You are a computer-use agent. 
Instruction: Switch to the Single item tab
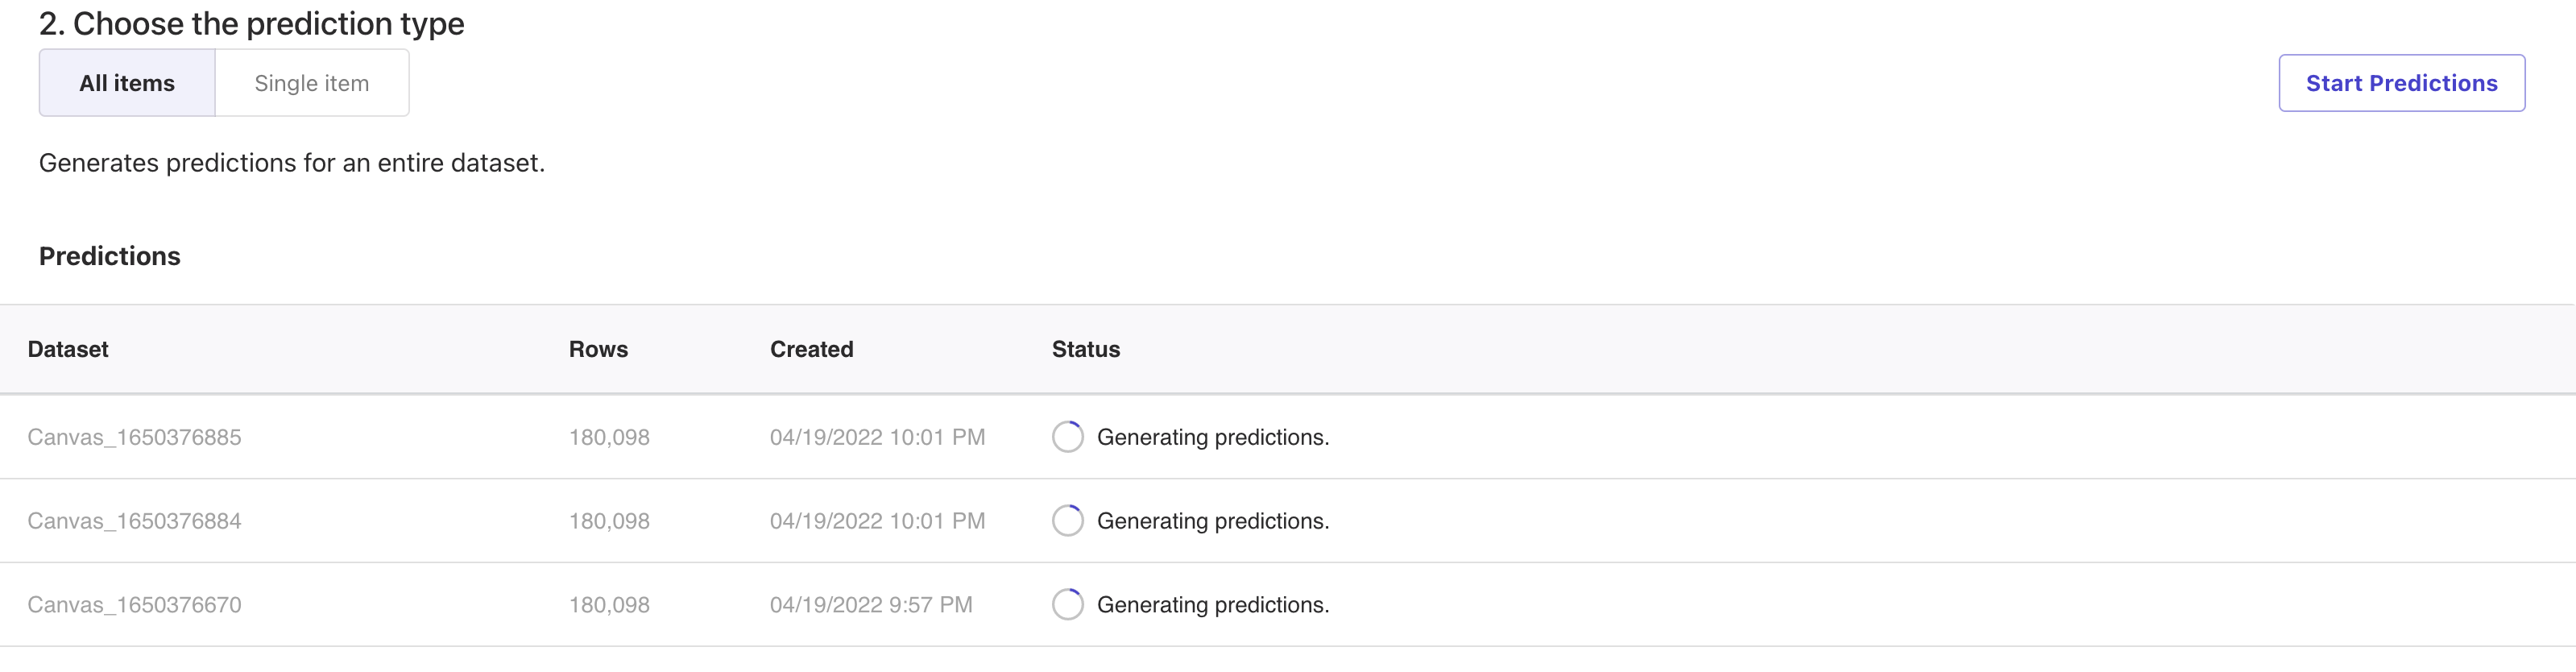click(311, 83)
